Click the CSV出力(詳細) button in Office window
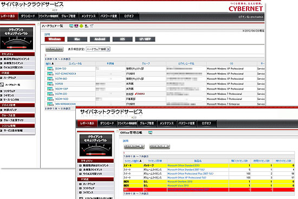This screenshot has width=298, height=199. pyautogui.click(x=159, y=146)
